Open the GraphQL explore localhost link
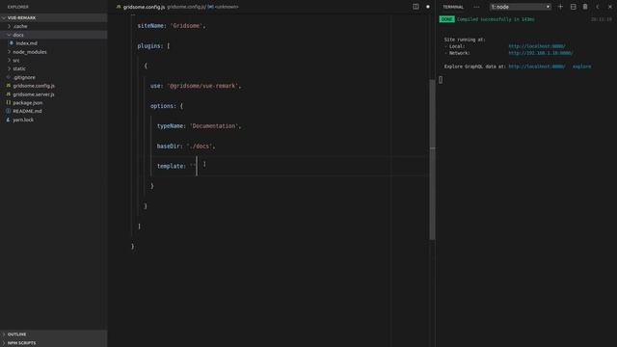Viewport: 617px width, 347px height. click(x=537, y=67)
